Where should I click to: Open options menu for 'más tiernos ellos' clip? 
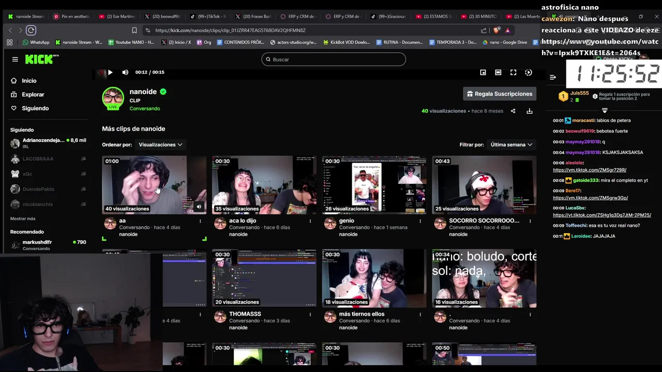coord(420,314)
